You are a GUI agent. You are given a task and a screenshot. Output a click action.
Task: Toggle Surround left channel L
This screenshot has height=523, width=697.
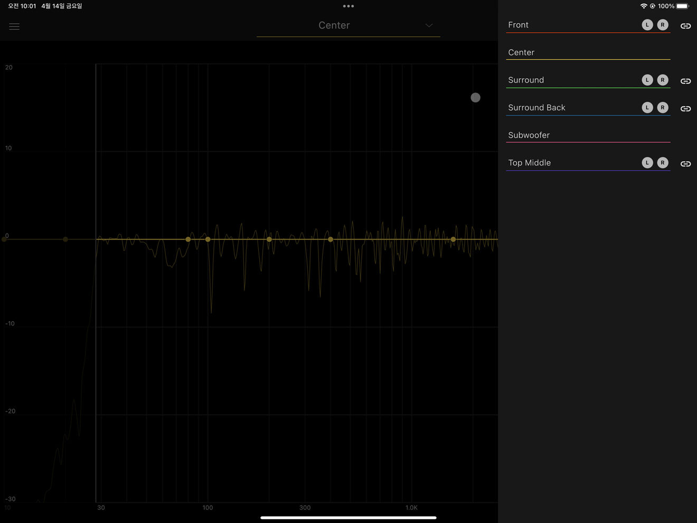pyautogui.click(x=647, y=80)
